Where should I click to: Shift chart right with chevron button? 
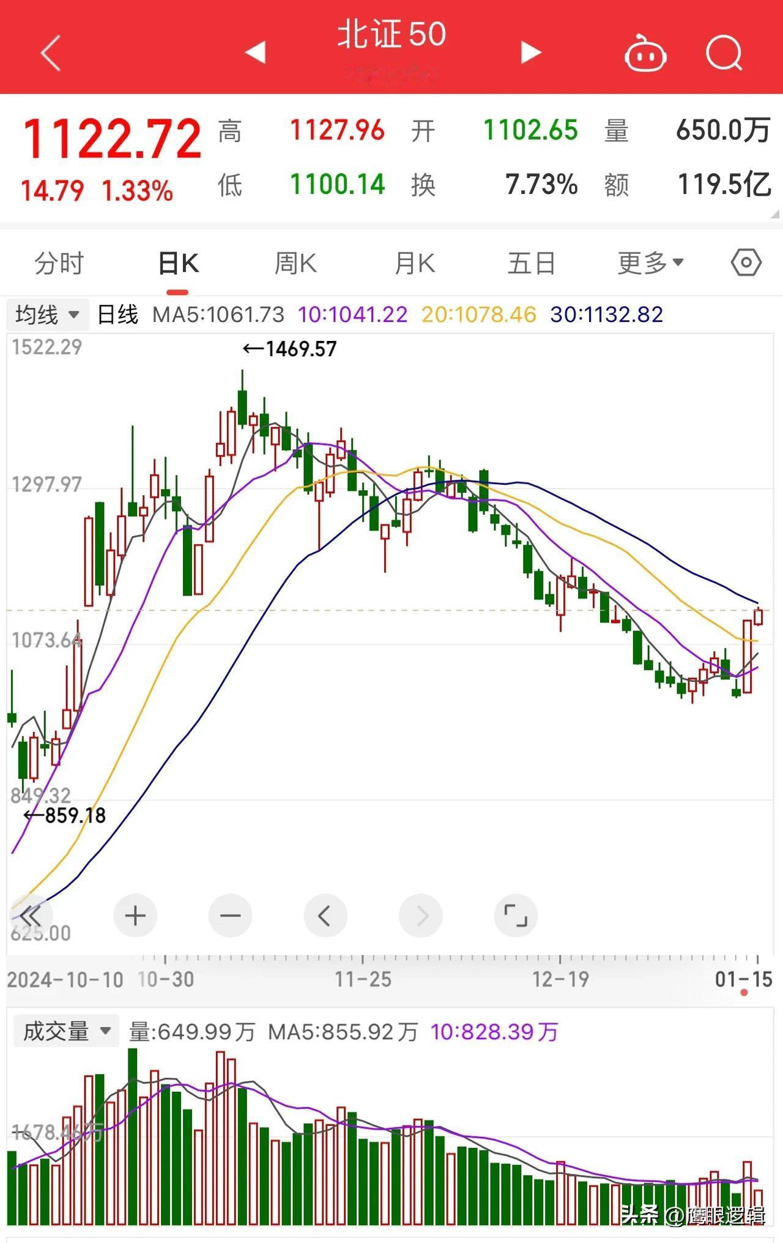pyautogui.click(x=421, y=916)
